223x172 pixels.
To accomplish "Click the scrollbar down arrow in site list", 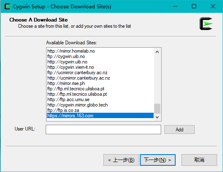I will (157, 117).
